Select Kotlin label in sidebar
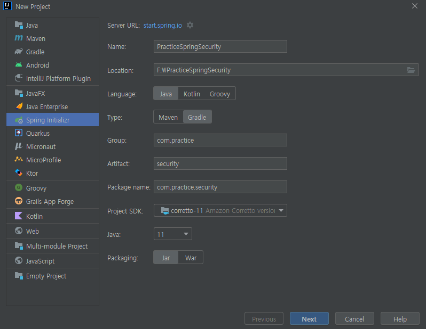The image size is (426, 329). (x=34, y=216)
